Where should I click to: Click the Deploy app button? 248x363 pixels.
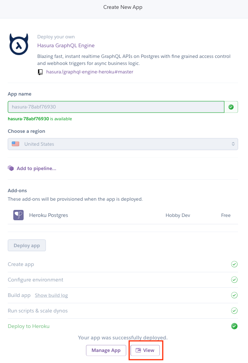(x=27, y=245)
